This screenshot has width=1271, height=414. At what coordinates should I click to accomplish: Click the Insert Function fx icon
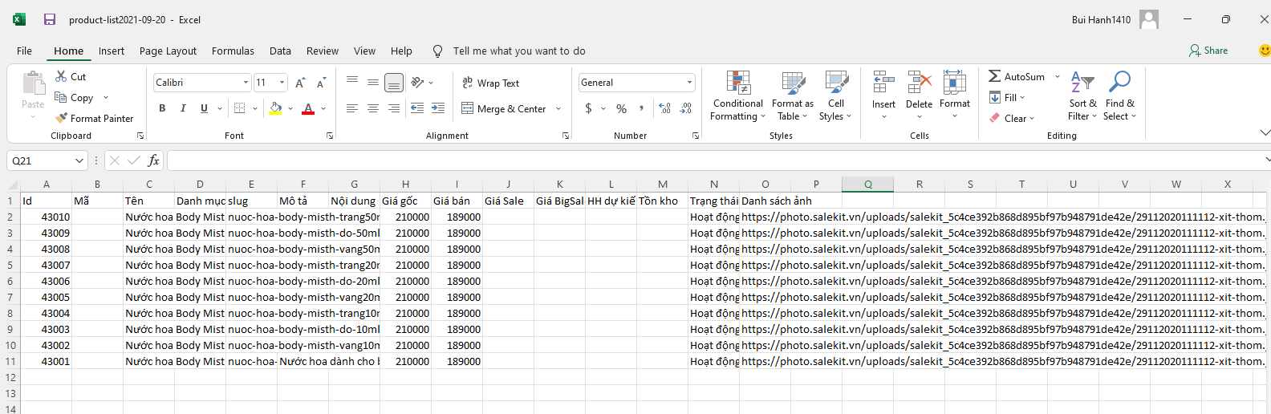(153, 160)
